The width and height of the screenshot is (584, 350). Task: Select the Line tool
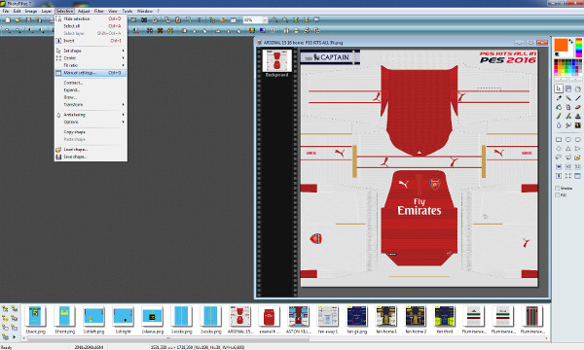tap(577, 98)
